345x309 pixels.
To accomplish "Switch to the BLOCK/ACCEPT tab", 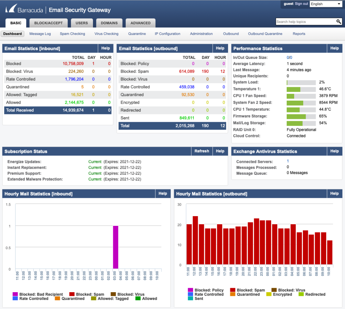I will [x=48, y=23].
